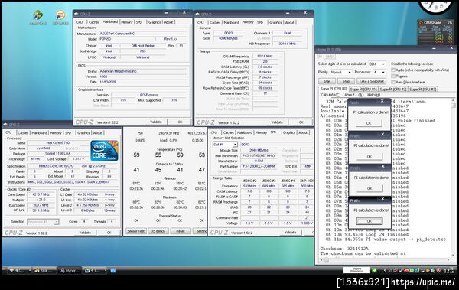Click the XS Bench button in Real Temp
This screenshot has height=290, width=459.
[x=158, y=231]
